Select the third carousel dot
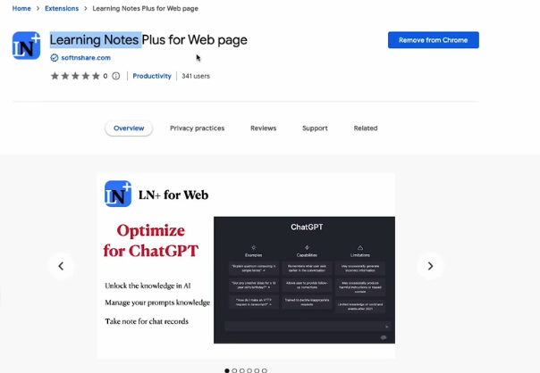 [242, 370]
